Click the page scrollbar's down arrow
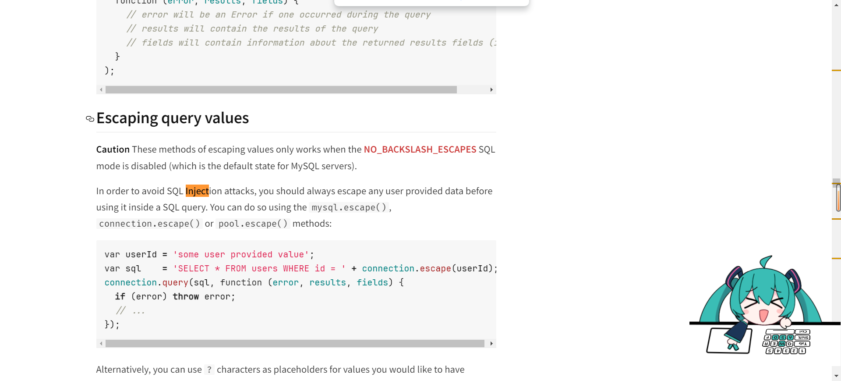Image resolution: width=841 pixels, height=381 pixels. [x=836, y=376]
